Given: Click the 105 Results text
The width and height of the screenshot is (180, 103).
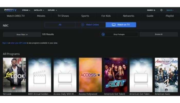Looking at the screenshot, I should click(48, 34).
